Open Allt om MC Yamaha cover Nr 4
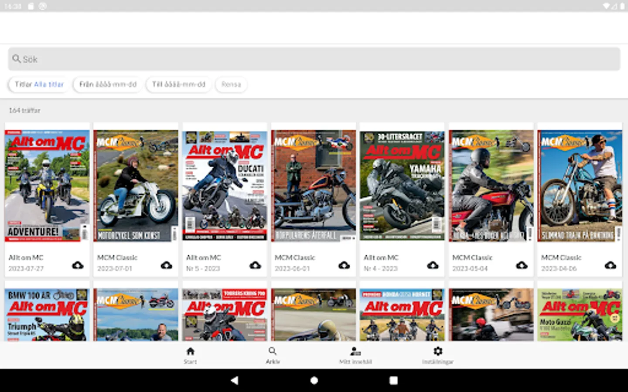 pos(402,186)
